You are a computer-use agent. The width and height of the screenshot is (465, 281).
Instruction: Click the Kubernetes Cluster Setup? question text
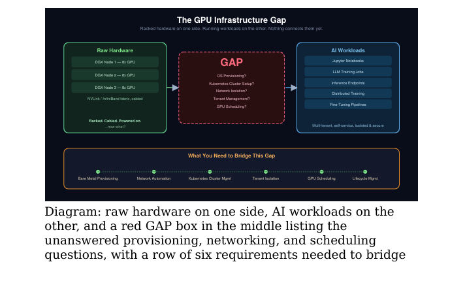(232, 84)
